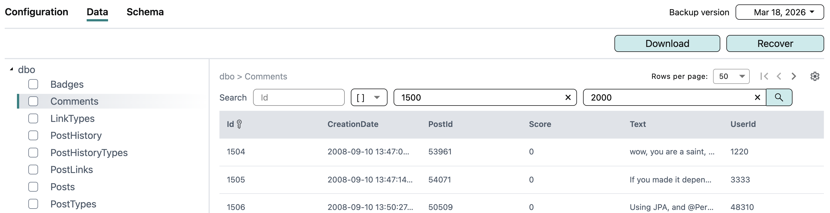Switch to the Configuration tab
The image size is (830, 213).
[x=36, y=12]
